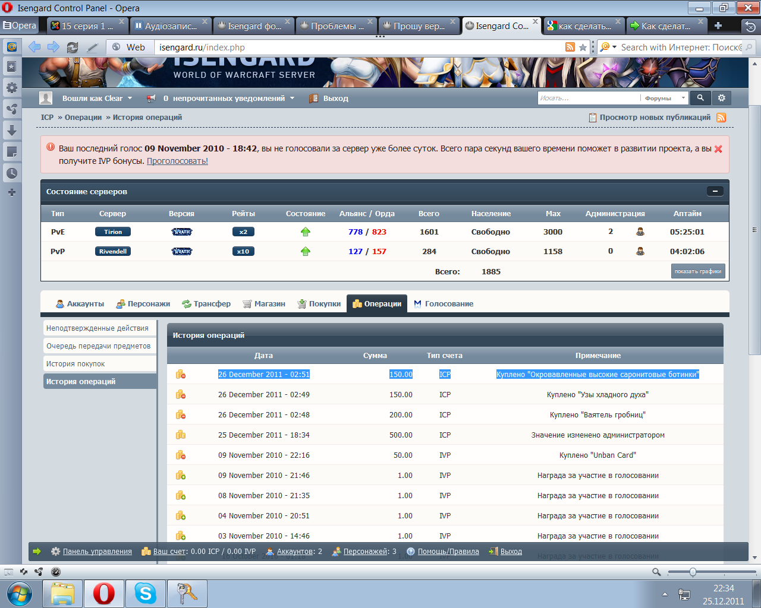Click the browser reload icon

[x=73, y=47]
